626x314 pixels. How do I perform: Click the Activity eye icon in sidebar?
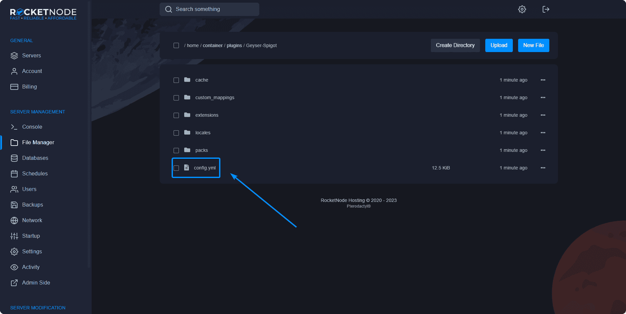click(x=14, y=267)
